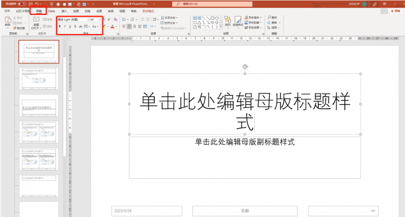Click the Quick Styles icon

(238, 20)
